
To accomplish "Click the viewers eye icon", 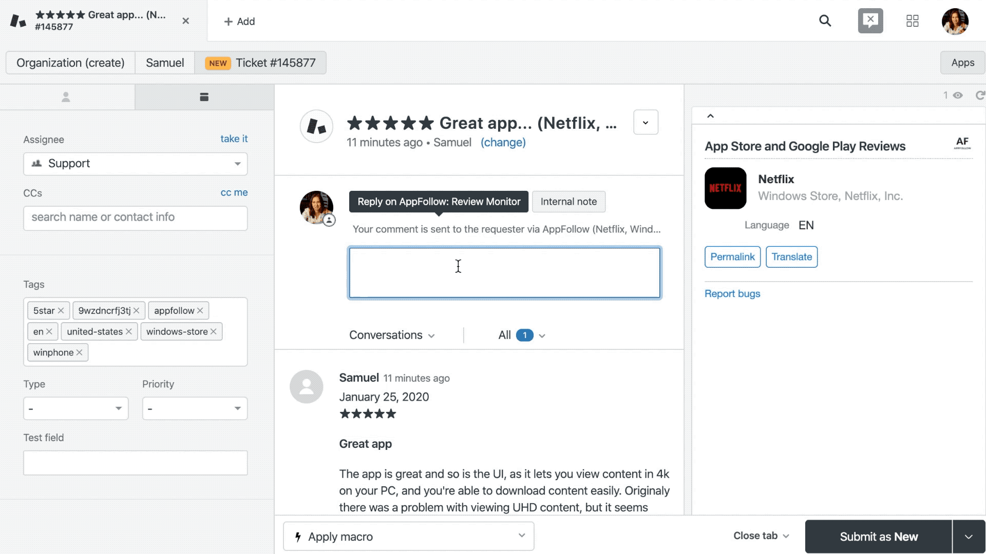I will pos(958,95).
